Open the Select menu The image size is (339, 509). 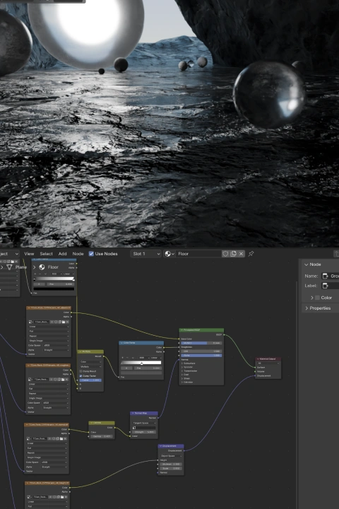[x=46, y=254]
